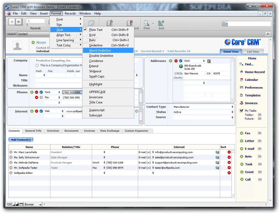Click the green plus next to Letter
The image size is (280, 214).
242,141
